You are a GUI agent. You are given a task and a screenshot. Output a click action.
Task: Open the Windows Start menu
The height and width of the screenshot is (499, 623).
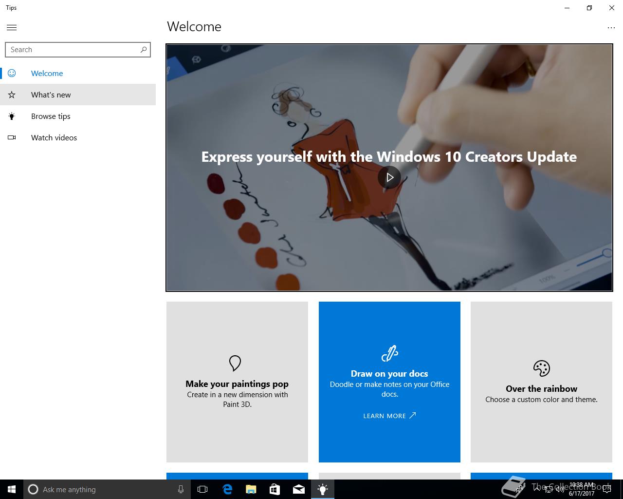(12, 489)
